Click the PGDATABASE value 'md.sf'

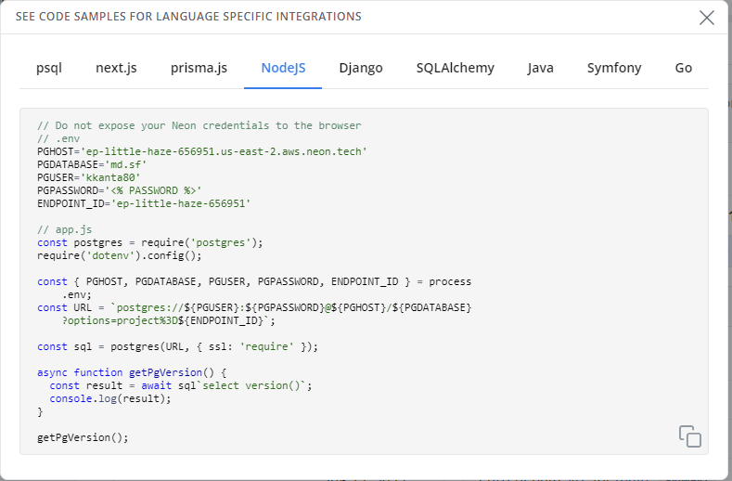tap(126, 164)
